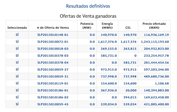Click offer SLP2015010148-01 link
This screenshot has width=177, height=112.
pos(53,35)
